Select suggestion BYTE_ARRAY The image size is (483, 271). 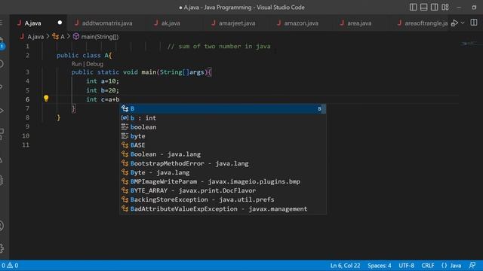[x=223, y=190]
